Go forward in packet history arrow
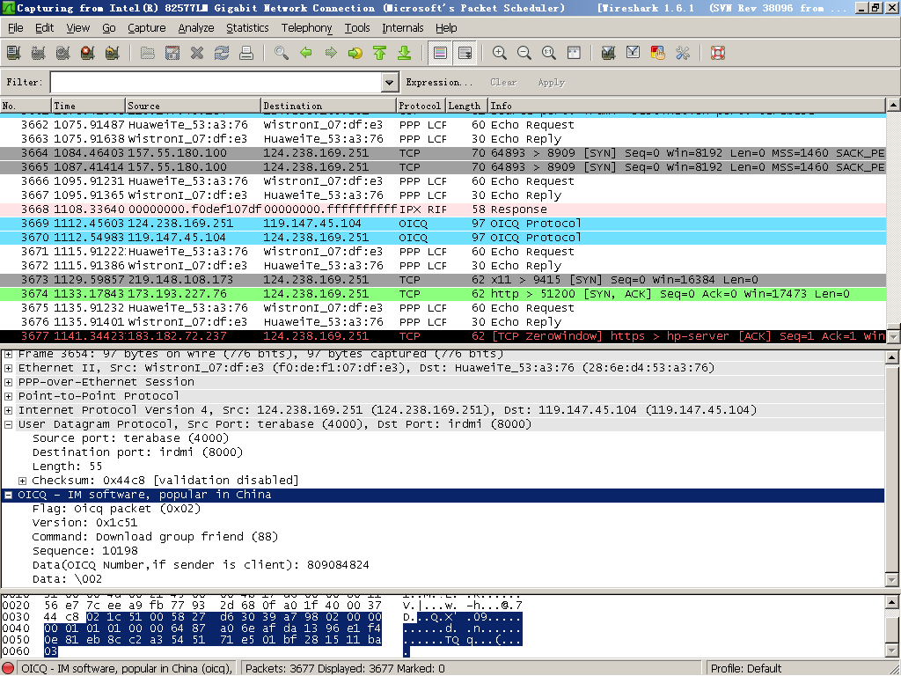Viewport: 901px width, 676px height. click(331, 53)
